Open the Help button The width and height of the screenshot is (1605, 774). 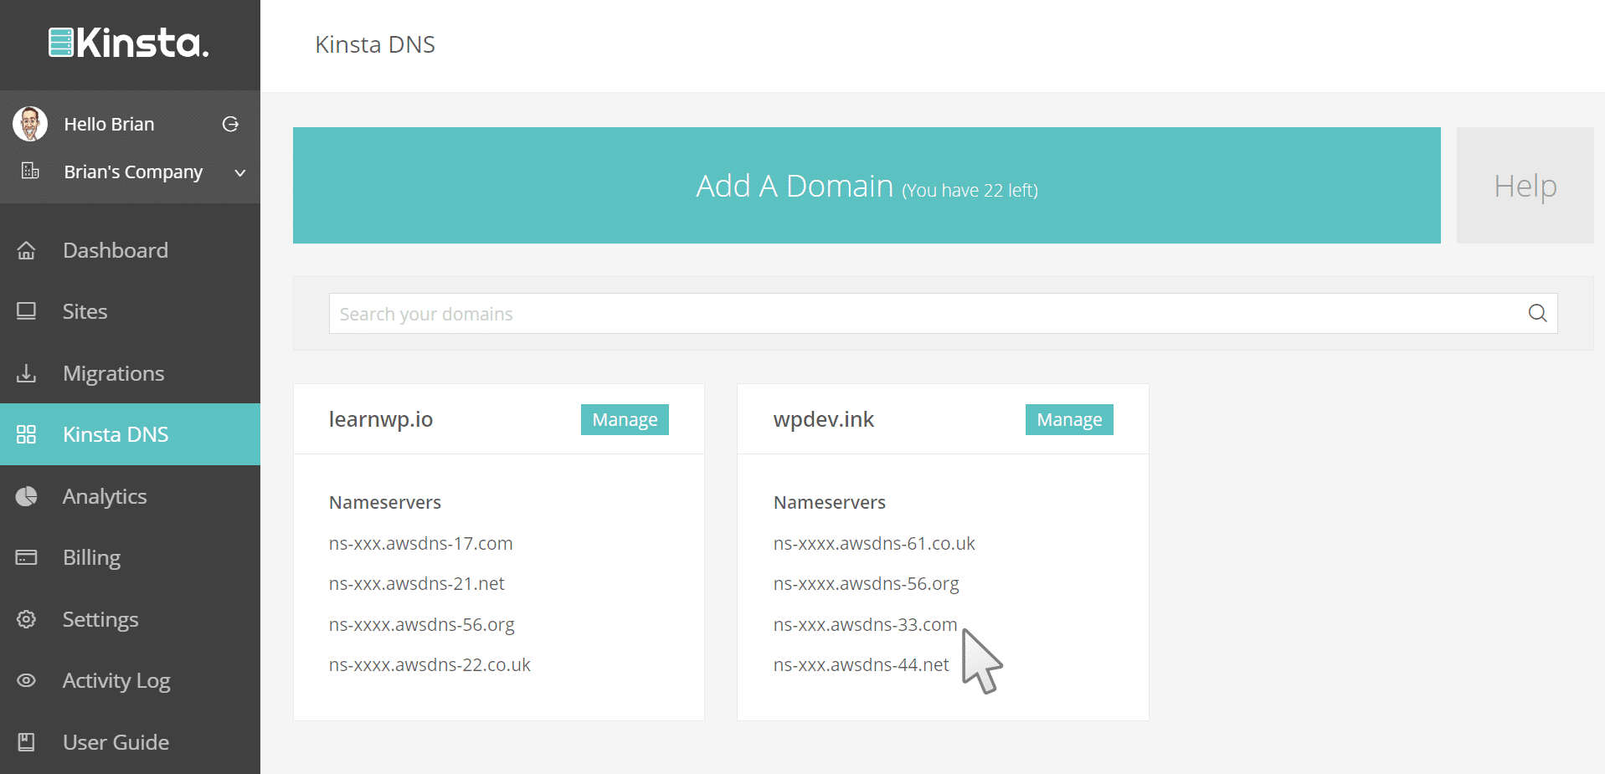tap(1525, 186)
